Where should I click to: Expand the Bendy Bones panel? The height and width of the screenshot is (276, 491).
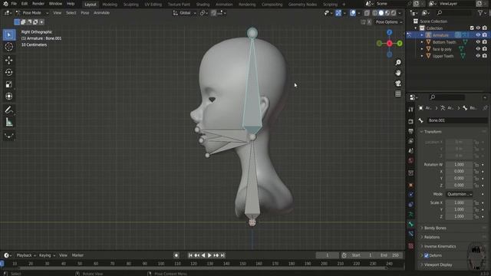[x=435, y=228]
